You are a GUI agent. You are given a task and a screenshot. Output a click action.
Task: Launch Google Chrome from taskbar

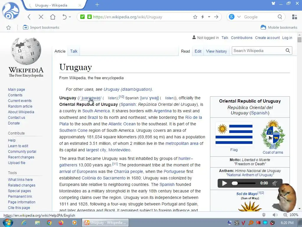[49, 223]
